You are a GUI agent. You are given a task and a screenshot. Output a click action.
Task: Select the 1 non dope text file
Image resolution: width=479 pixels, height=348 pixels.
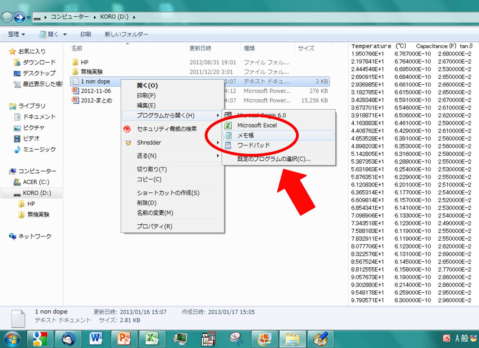(x=95, y=81)
